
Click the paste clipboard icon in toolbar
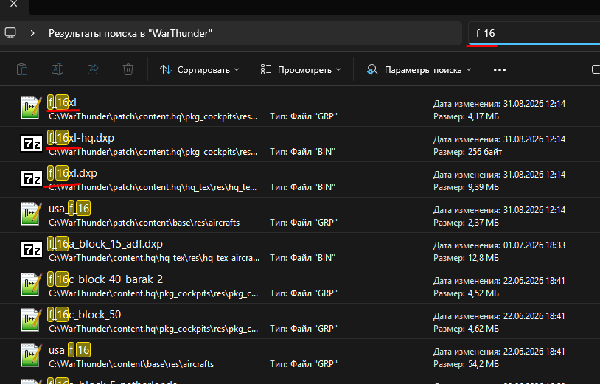(x=22, y=69)
